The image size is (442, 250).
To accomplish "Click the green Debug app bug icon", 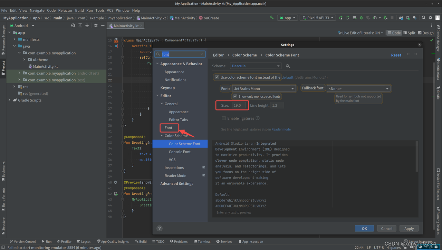I will [361, 18].
